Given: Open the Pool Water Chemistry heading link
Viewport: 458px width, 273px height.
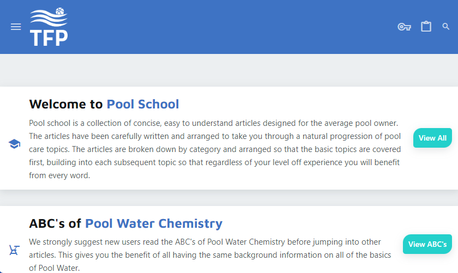Looking at the screenshot, I should tap(154, 223).
